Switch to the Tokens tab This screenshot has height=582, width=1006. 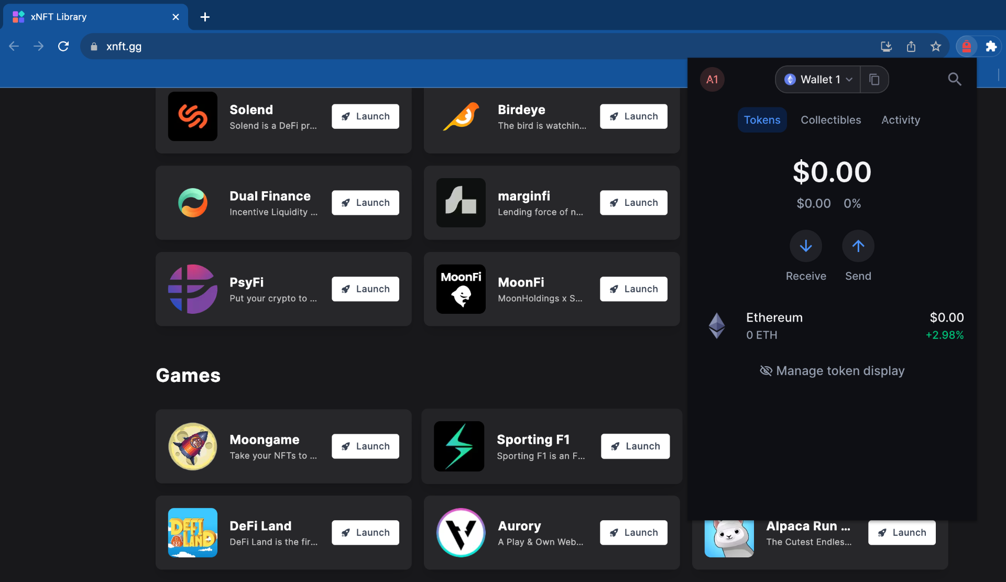click(x=762, y=120)
